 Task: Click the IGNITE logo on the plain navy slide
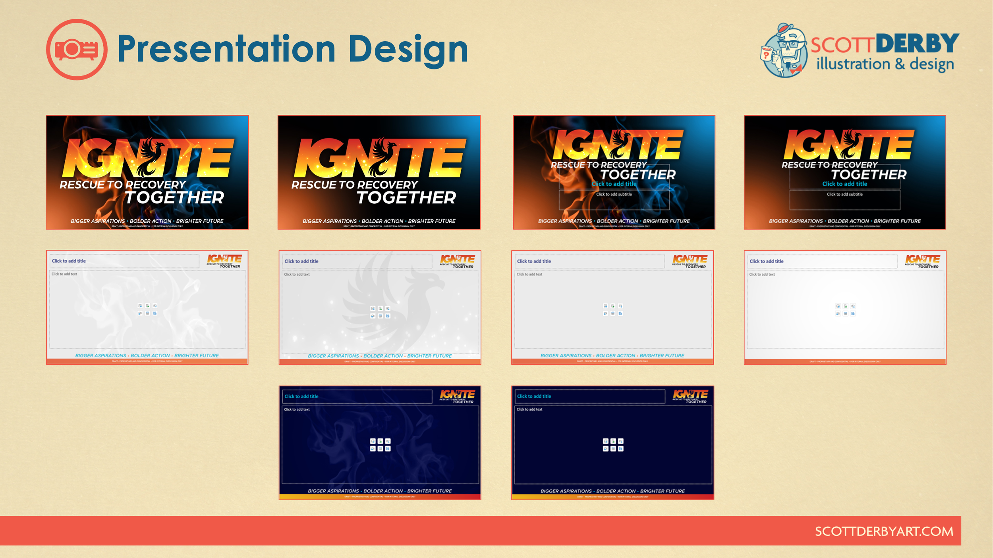tap(690, 396)
